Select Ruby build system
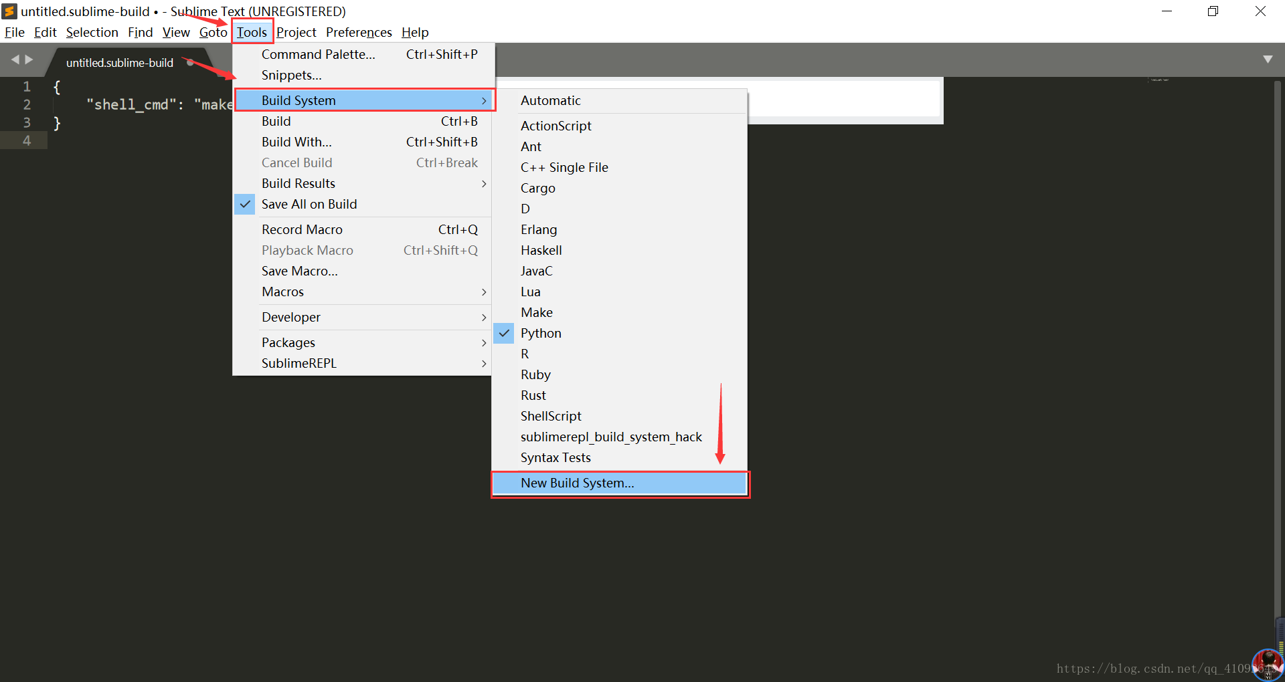The image size is (1285, 682). click(x=620, y=374)
